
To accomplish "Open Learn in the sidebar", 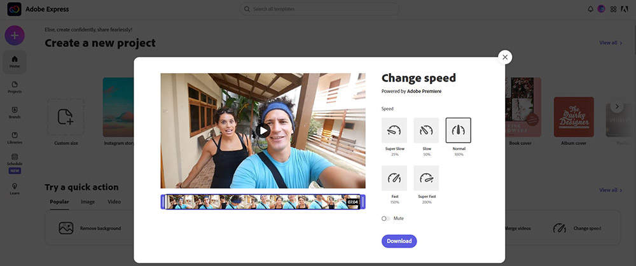I will 15,189.
